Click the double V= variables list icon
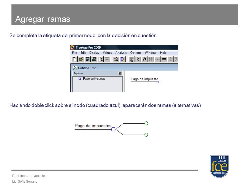 coord(138,59)
